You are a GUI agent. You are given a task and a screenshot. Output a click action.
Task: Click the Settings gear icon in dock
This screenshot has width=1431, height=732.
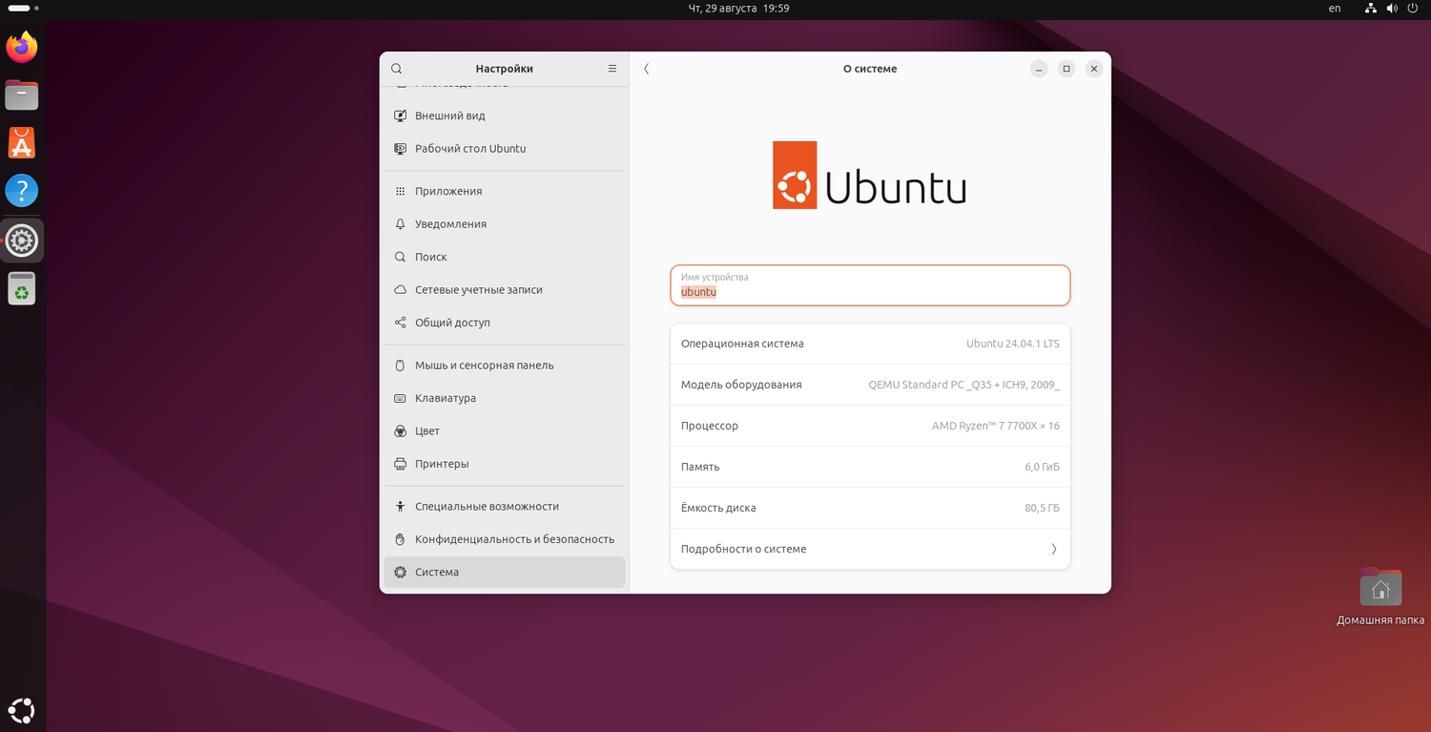pyautogui.click(x=21, y=241)
